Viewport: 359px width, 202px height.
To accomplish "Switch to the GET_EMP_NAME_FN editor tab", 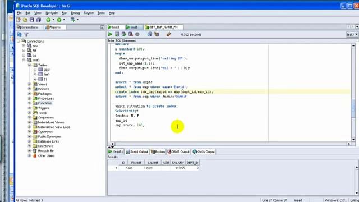I will pos(163,27).
